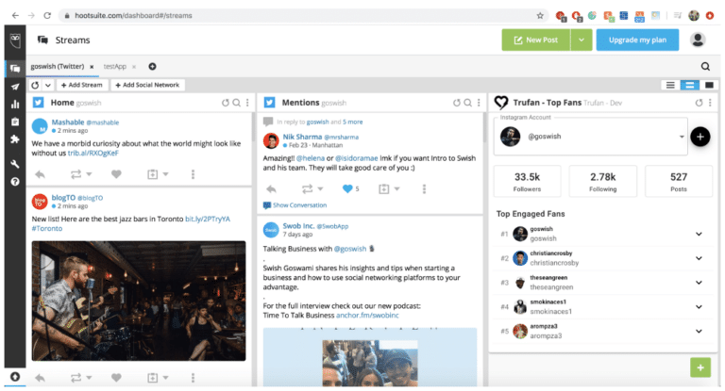Open Trufan stream options menu
Image resolution: width=725 pixels, height=391 pixels.
(x=710, y=103)
